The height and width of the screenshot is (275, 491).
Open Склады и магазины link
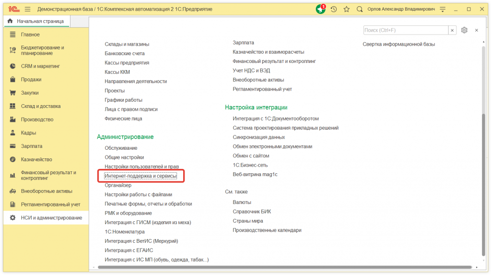tap(127, 44)
